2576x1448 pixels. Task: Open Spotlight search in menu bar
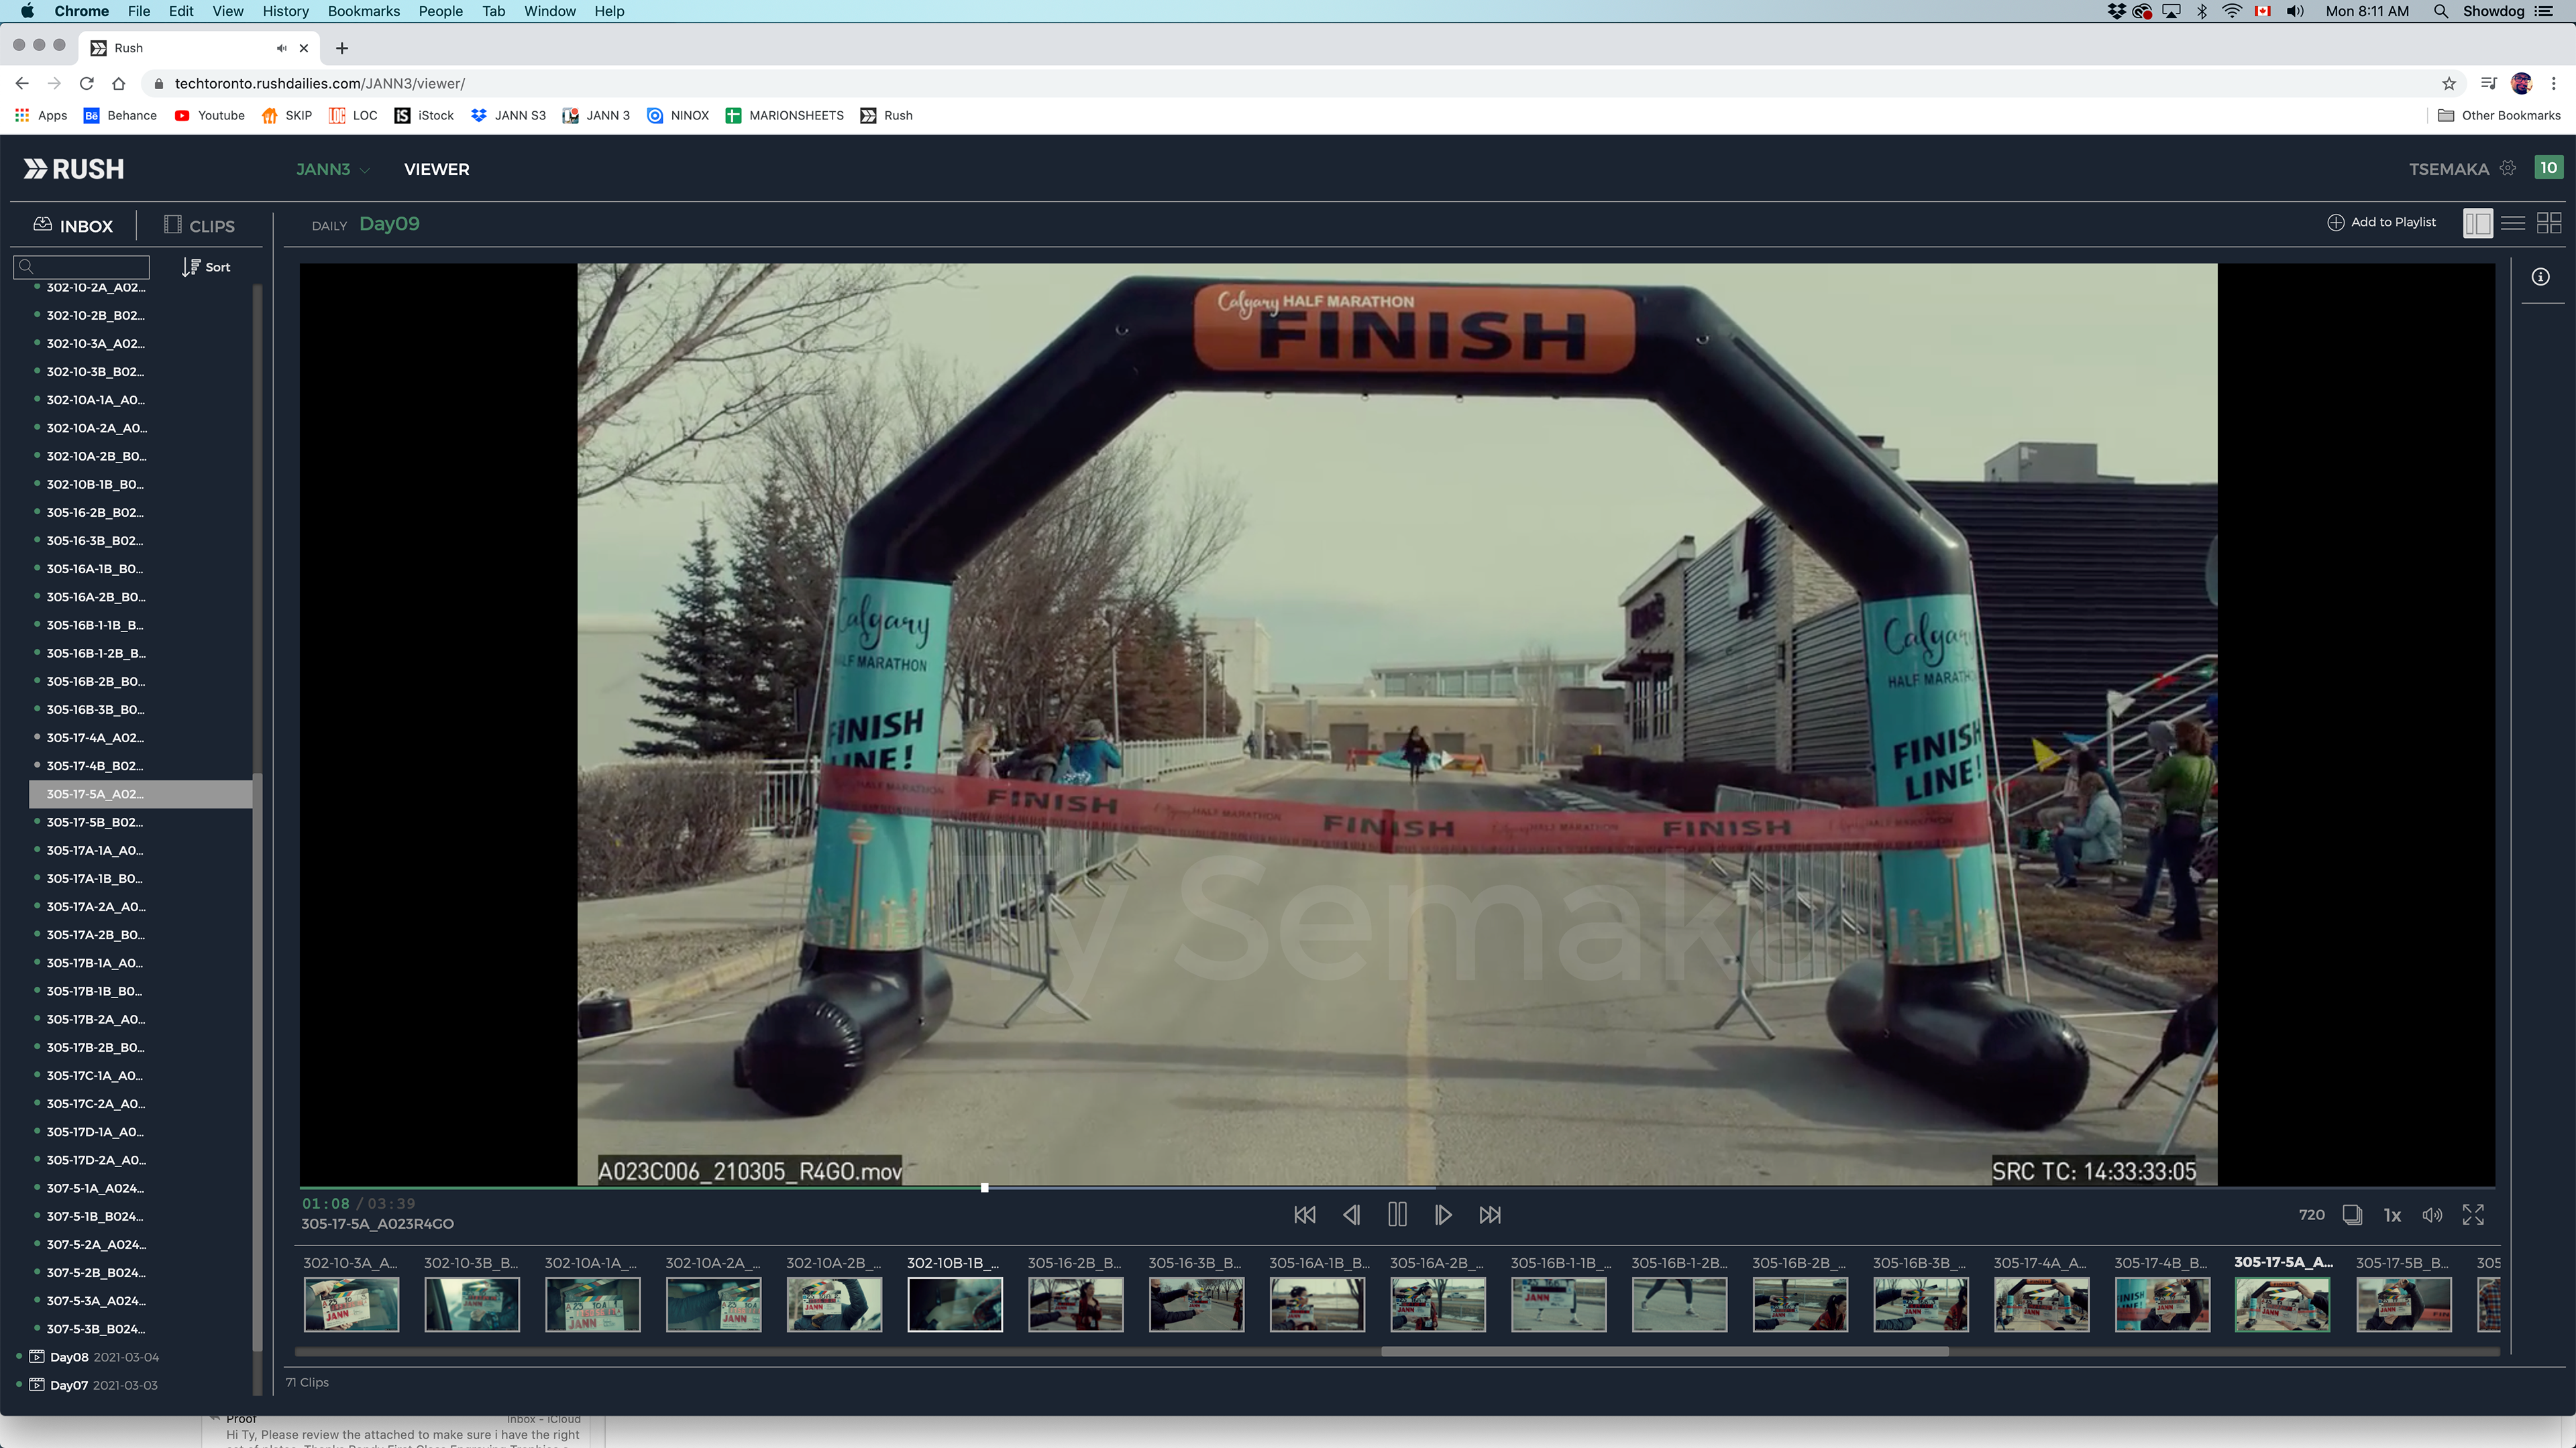coord(2440,11)
